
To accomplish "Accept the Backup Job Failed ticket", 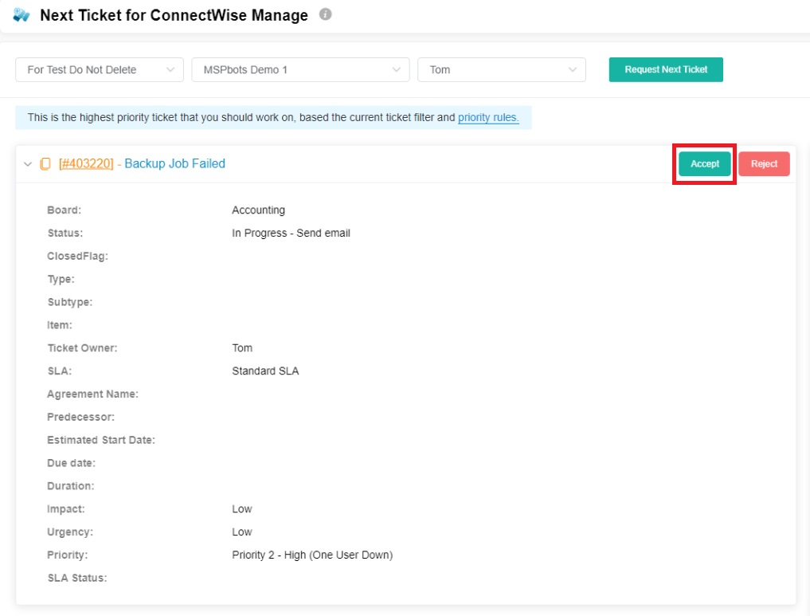I will point(704,163).
